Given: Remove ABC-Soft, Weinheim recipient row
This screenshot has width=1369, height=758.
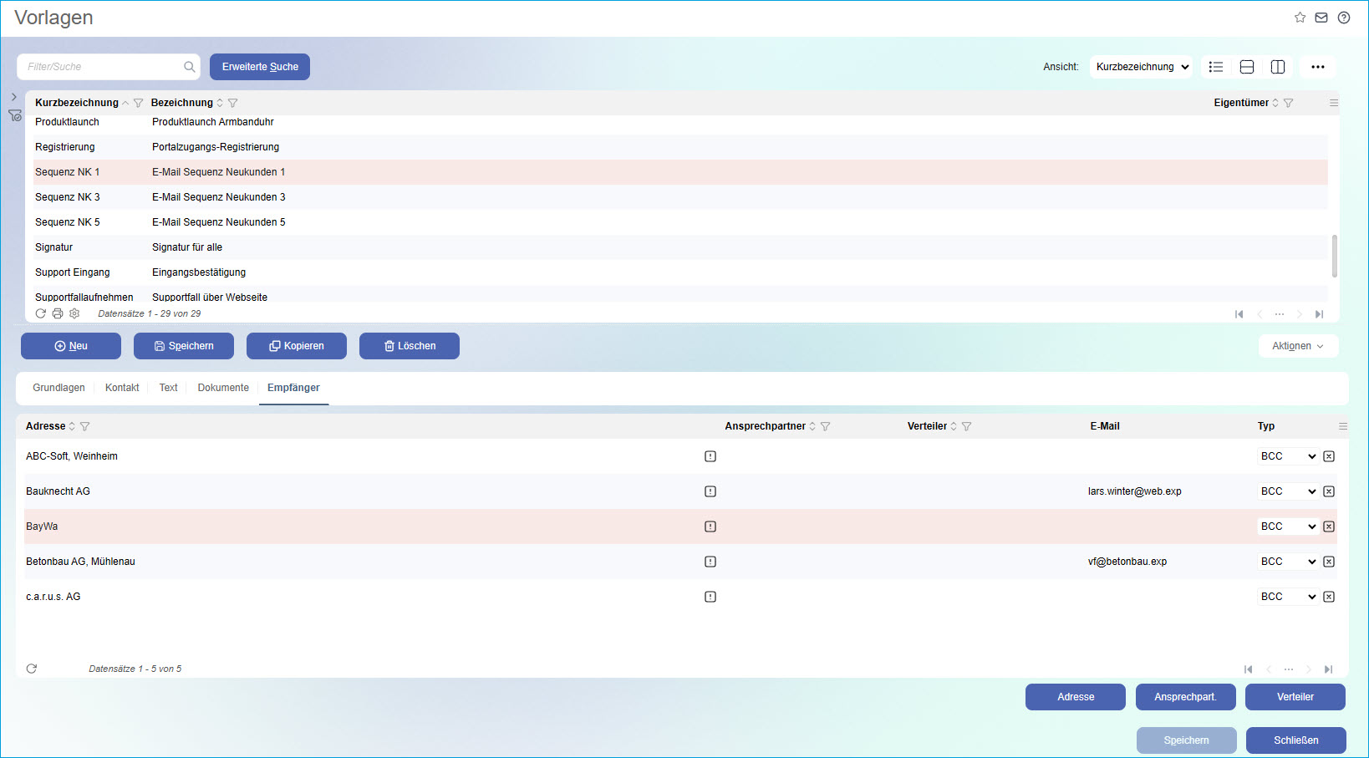Looking at the screenshot, I should coord(1329,456).
